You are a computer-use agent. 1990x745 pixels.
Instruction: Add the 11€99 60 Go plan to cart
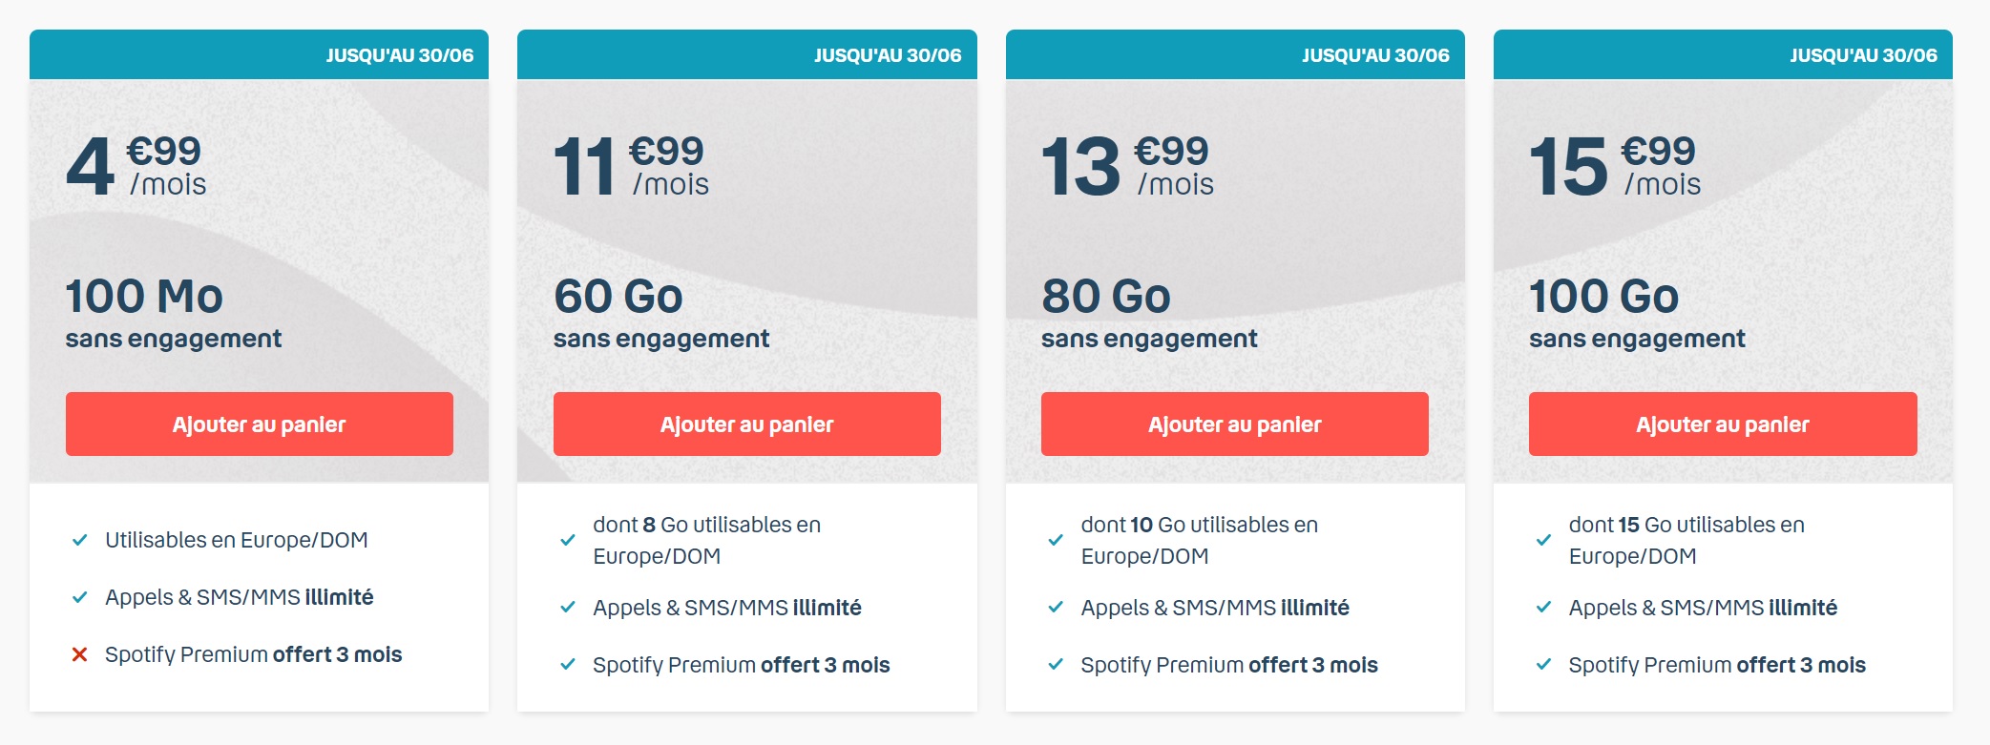(x=746, y=424)
